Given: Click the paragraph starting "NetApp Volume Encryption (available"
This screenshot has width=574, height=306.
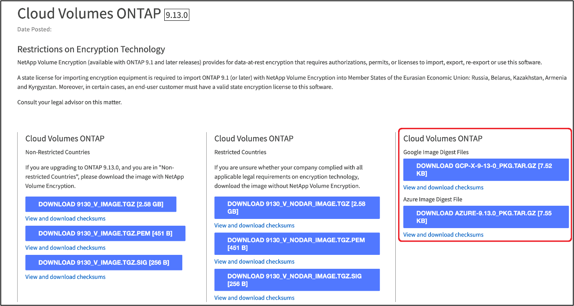Looking at the screenshot, I should tap(280, 63).
